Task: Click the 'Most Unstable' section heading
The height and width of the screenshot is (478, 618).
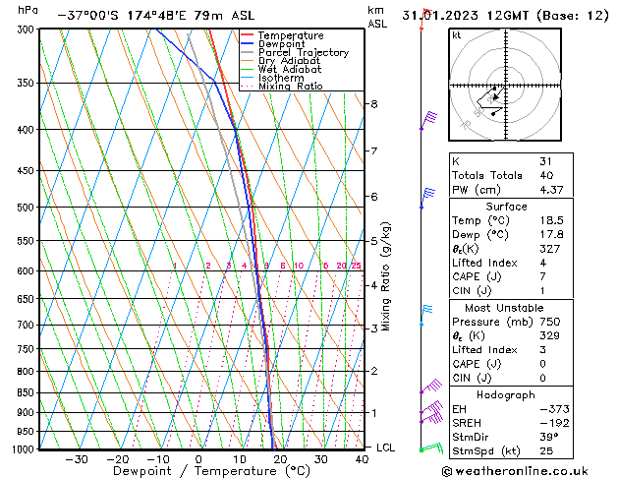Action: 504,308
